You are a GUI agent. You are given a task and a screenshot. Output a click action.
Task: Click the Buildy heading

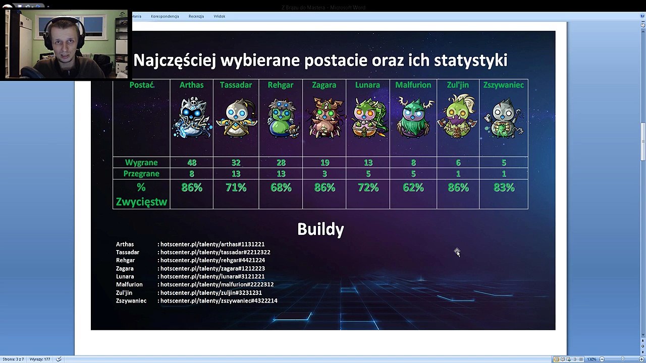320,229
